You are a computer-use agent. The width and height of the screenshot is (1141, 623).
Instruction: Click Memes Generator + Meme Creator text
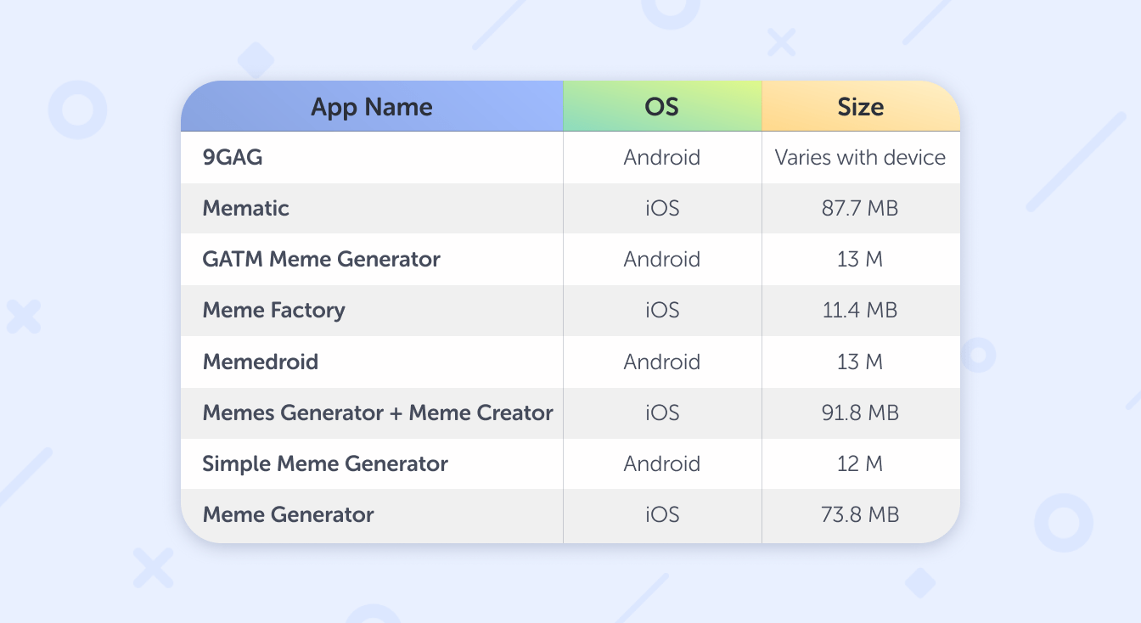[378, 413]
